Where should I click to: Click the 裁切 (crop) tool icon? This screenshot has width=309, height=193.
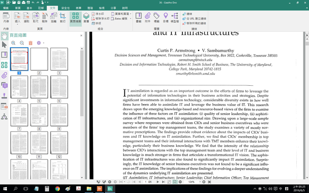coord(63,18)
